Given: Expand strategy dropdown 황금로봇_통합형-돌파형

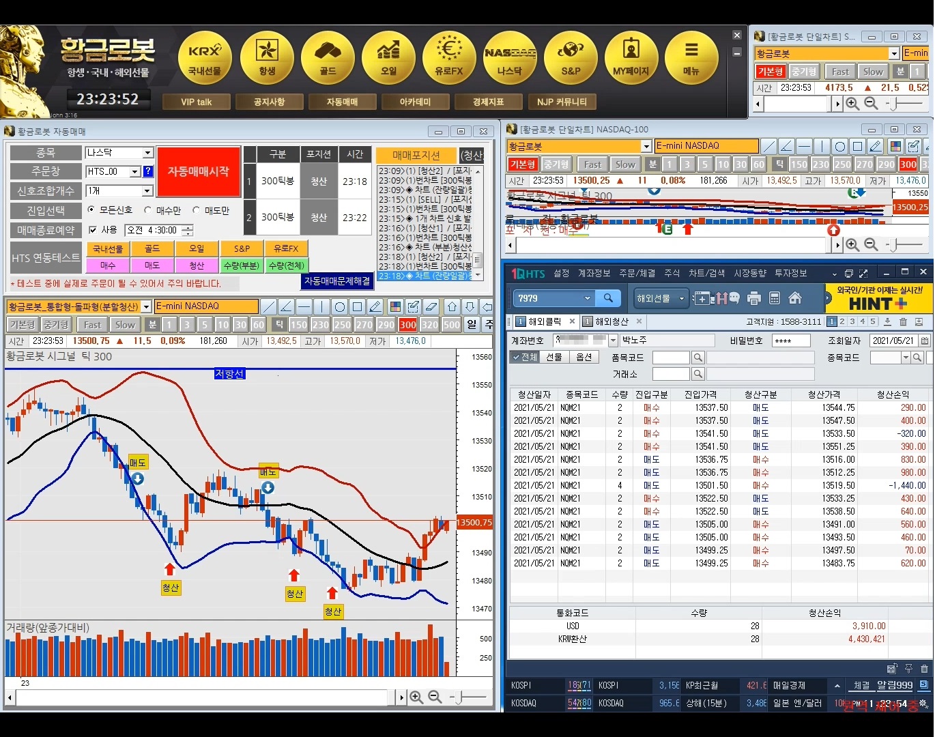Looking at the screenshot, I should click(146, 307).
